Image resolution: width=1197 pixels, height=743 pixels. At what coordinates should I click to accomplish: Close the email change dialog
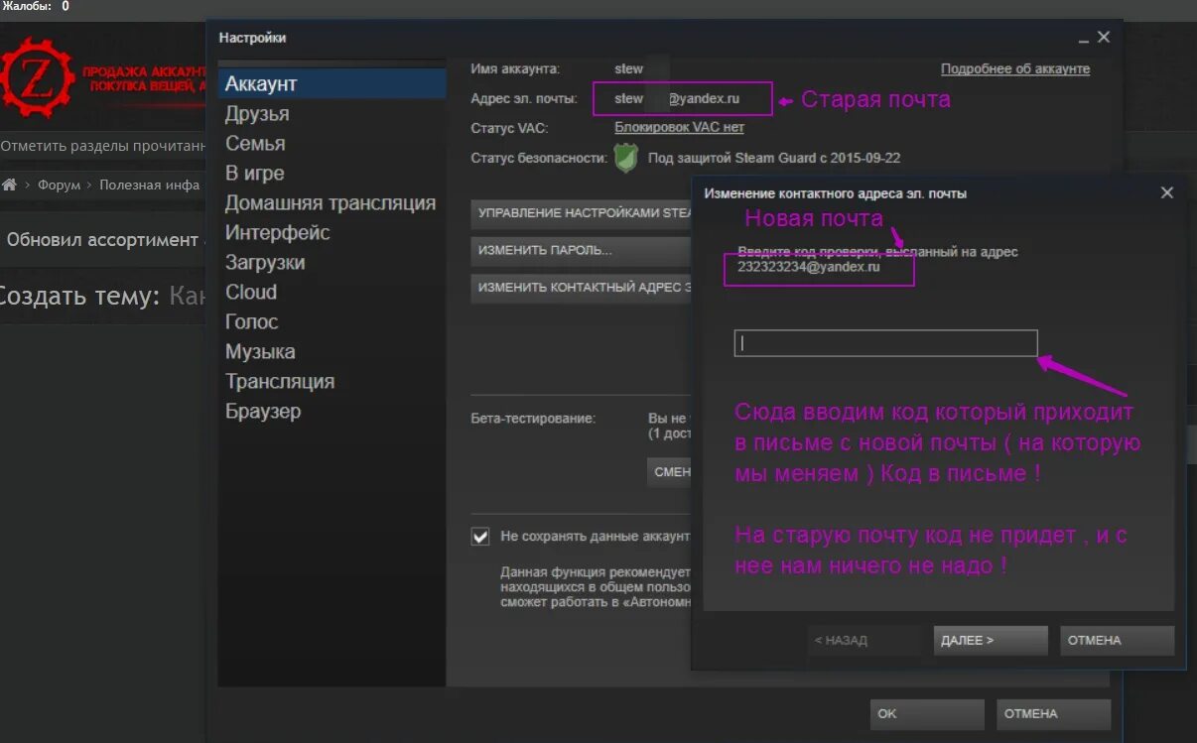(x=1167, y=192)
